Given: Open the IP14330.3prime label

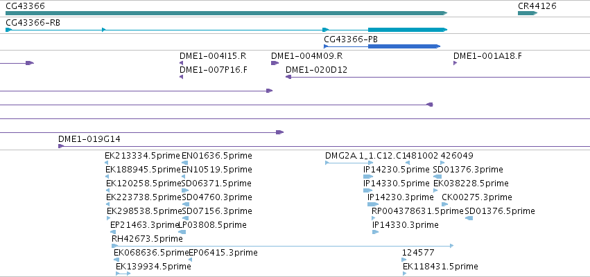Looking at the screenshot, I should pyautogui.click(x=406, y=225).
